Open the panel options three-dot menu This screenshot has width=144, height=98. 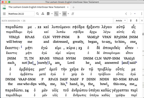click(142, 14)
